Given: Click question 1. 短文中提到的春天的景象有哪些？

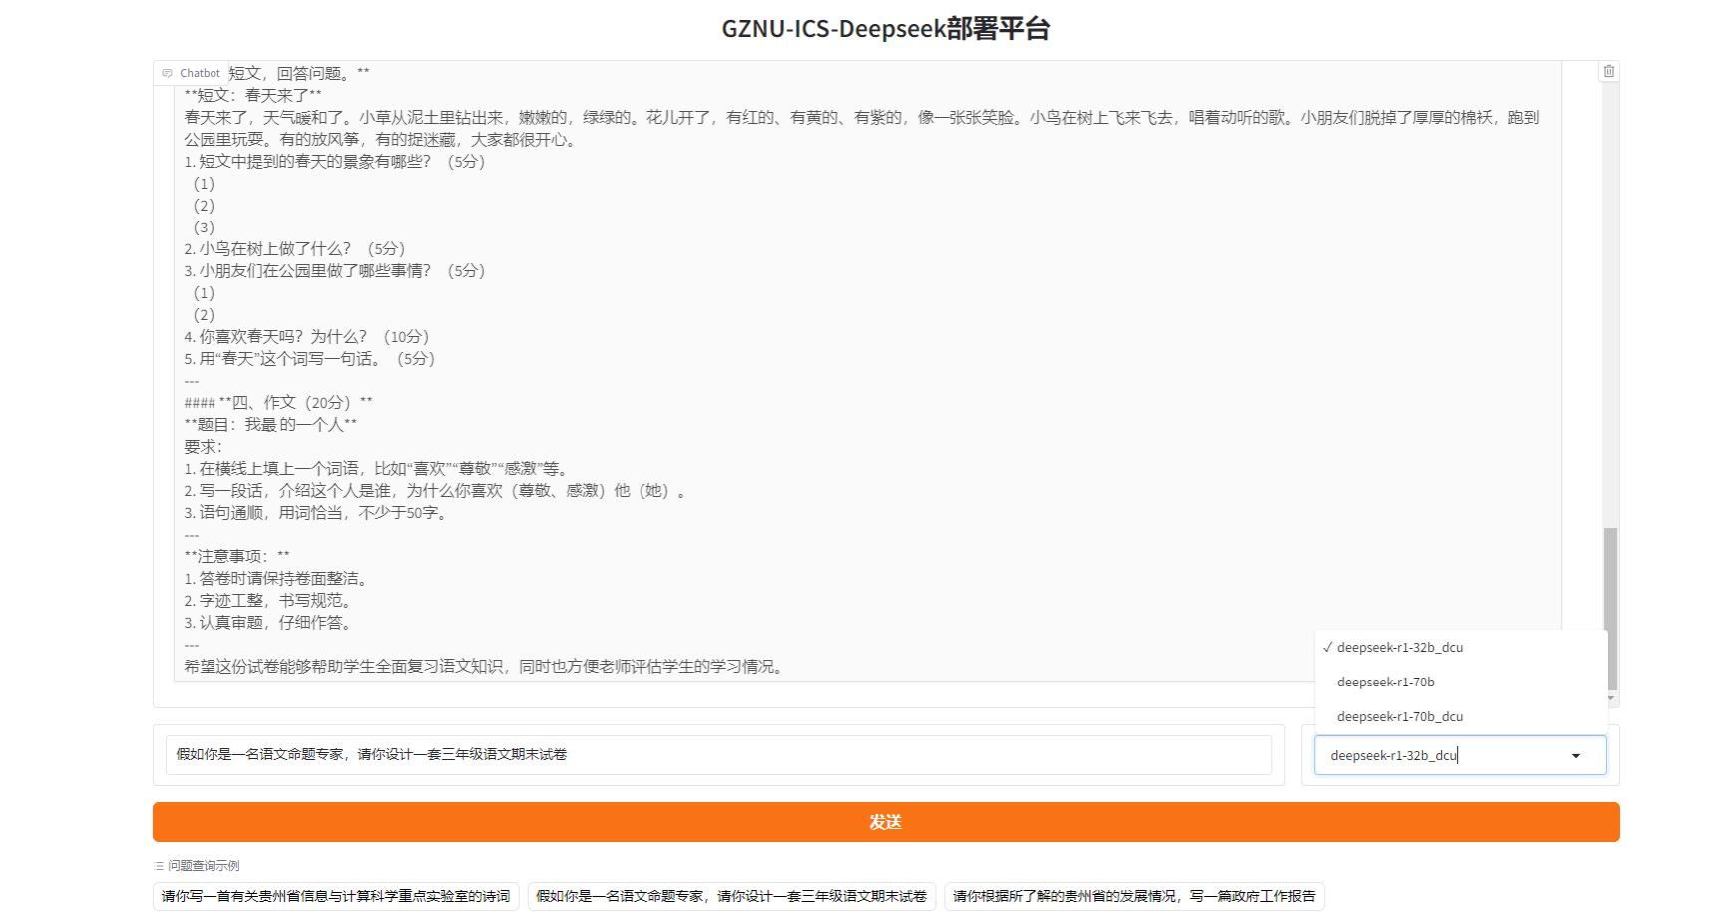Looking at the screenshot, I should click(x=334, y=161).
